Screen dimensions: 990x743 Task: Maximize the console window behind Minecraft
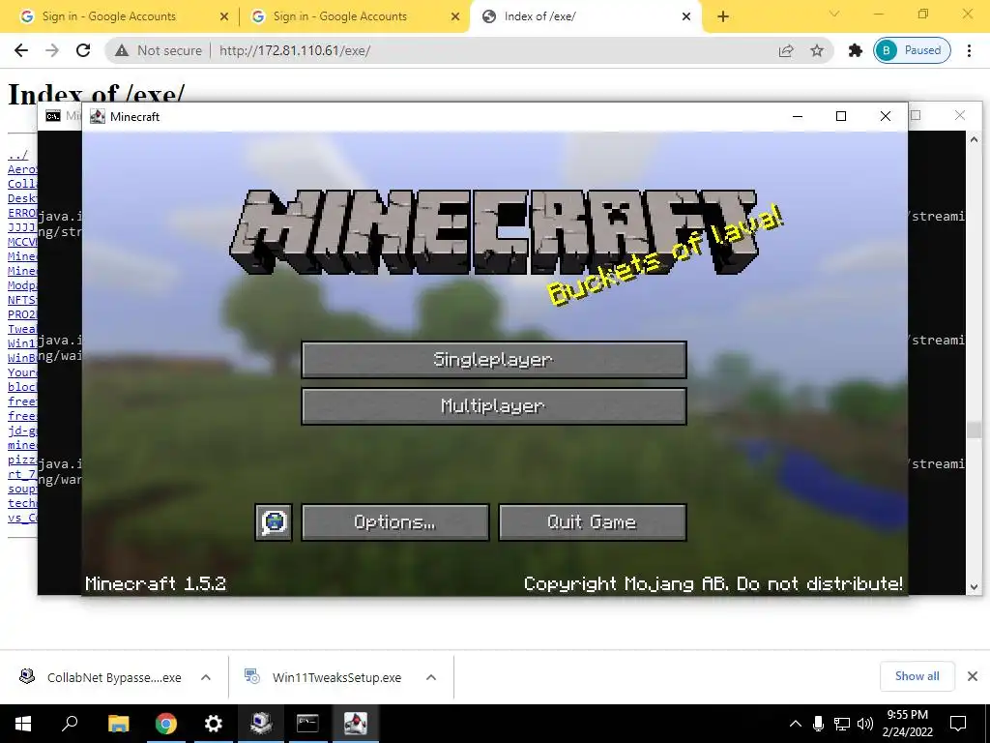point(917,115)
